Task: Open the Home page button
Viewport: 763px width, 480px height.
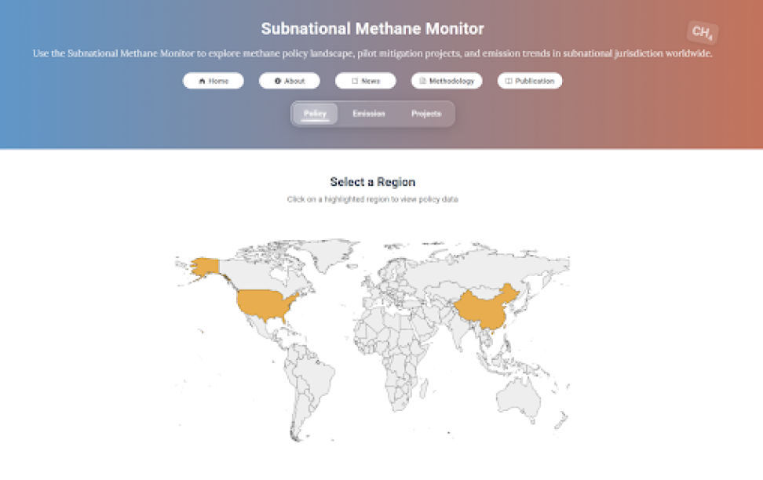Action: click(214, 81)
